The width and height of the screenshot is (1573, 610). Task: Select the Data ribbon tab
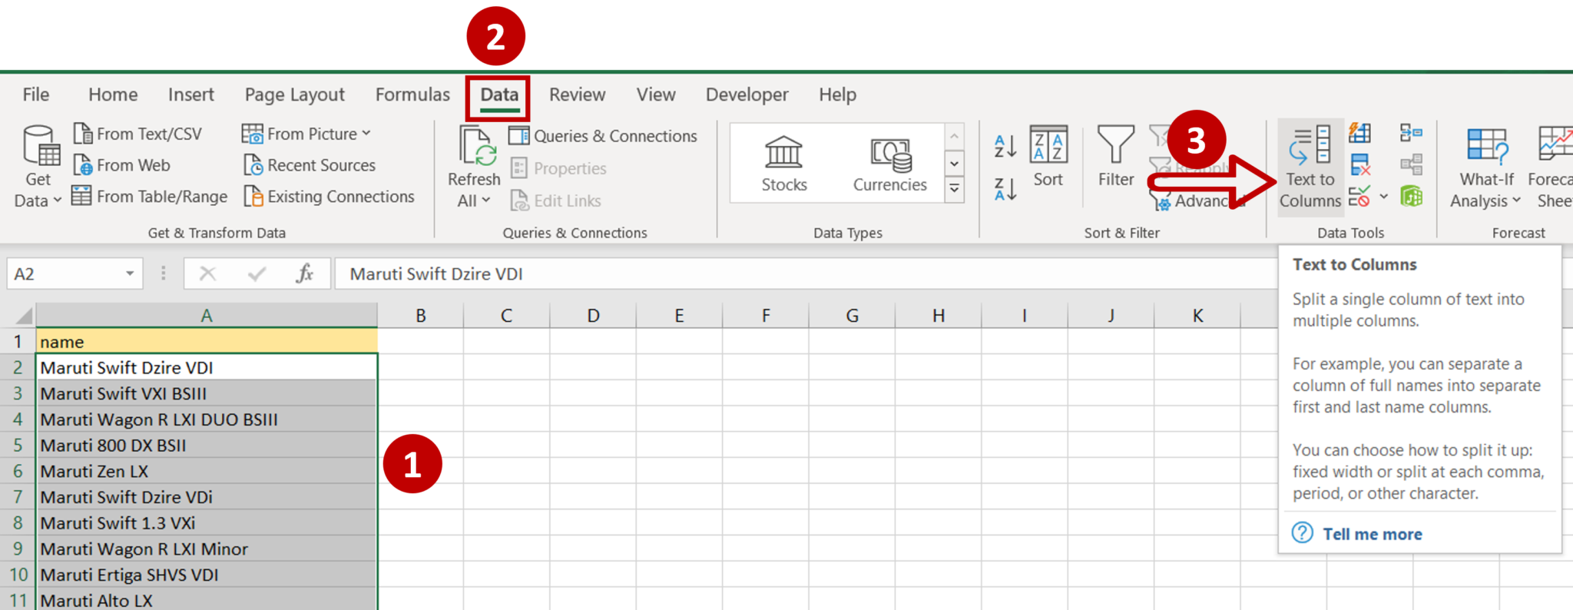[499, 96]
